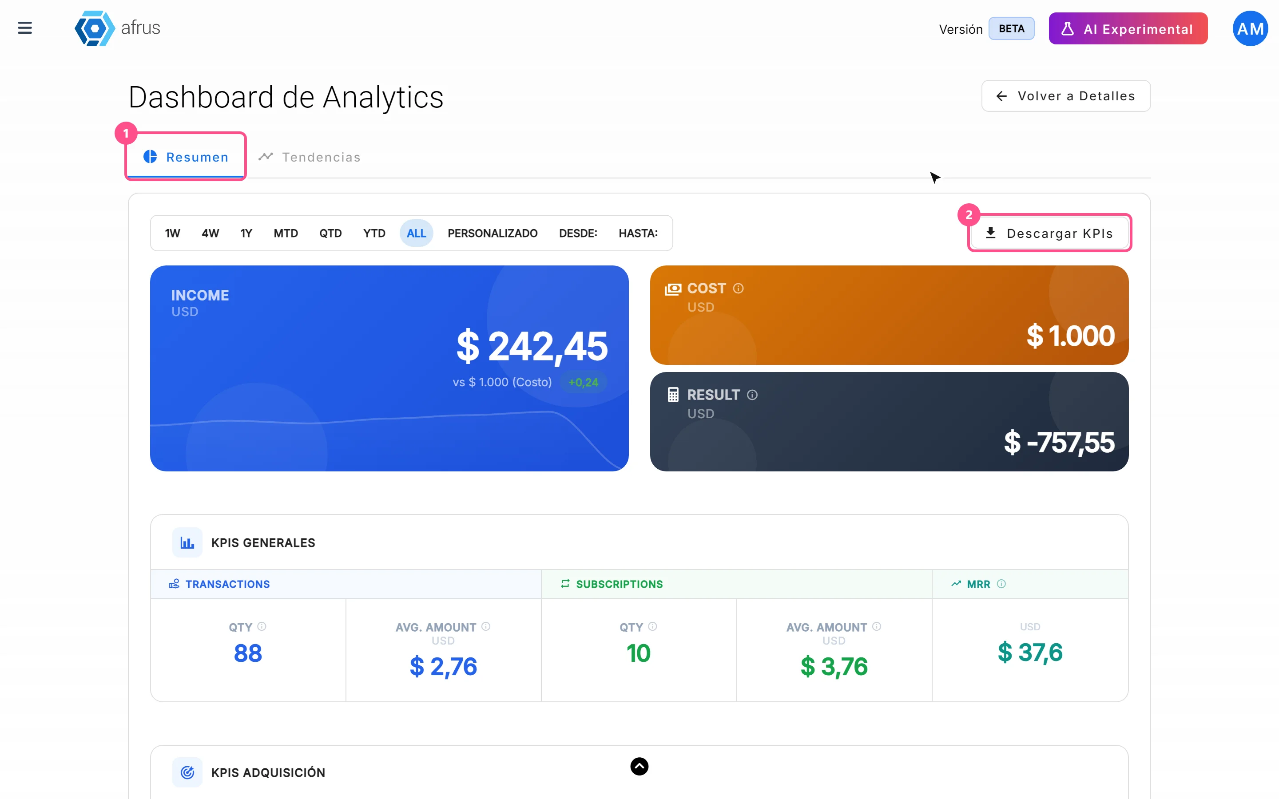
Task: Click info icon beside Subscriptions QTY
Action: point(653,627)
